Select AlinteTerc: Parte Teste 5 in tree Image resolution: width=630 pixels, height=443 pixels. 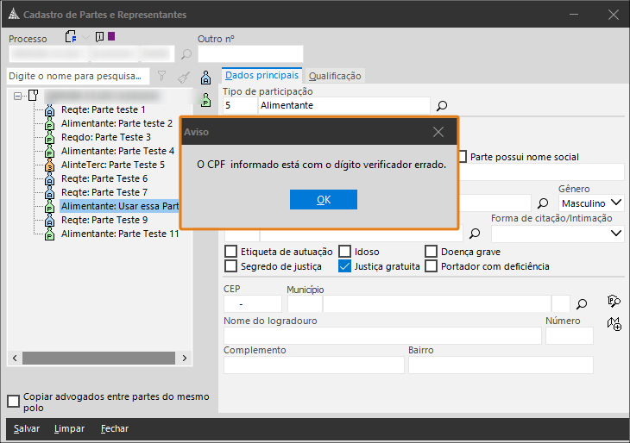point(112,165)
